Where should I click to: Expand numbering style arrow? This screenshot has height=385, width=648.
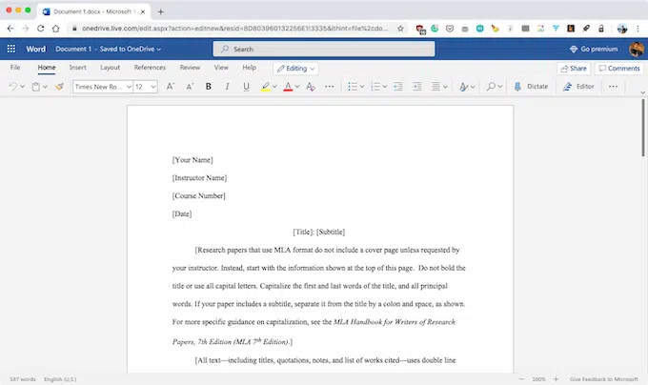[x=385, y=87]
